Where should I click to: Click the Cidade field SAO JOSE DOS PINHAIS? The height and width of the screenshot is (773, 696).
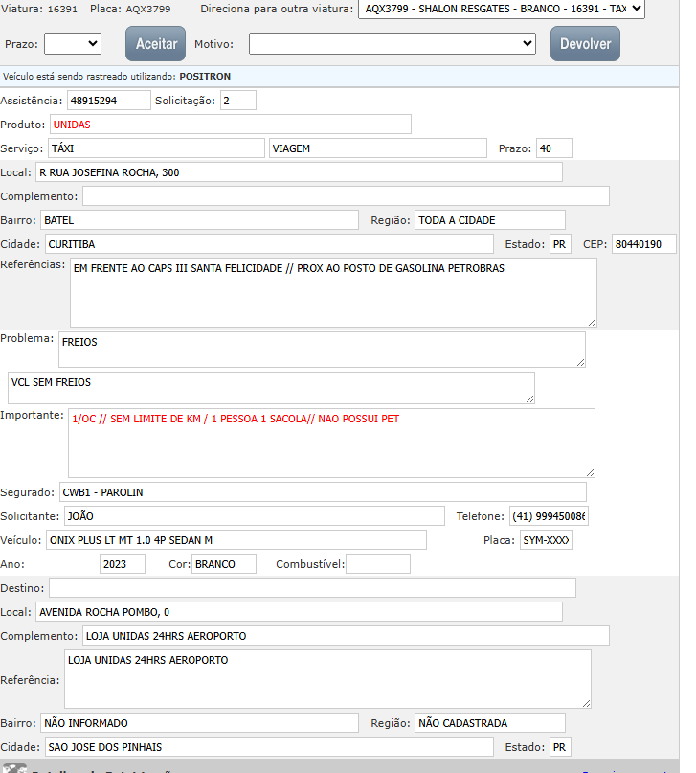click(269, 747)
